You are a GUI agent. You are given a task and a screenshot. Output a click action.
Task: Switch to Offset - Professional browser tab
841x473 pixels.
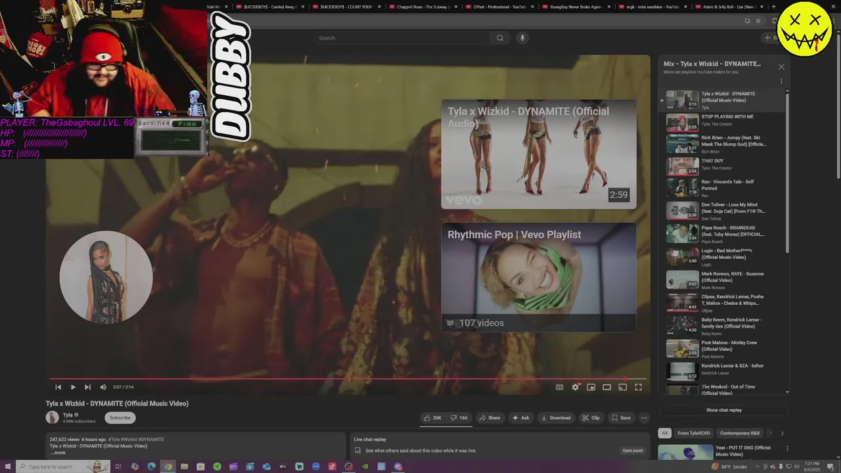click(500, 7)
